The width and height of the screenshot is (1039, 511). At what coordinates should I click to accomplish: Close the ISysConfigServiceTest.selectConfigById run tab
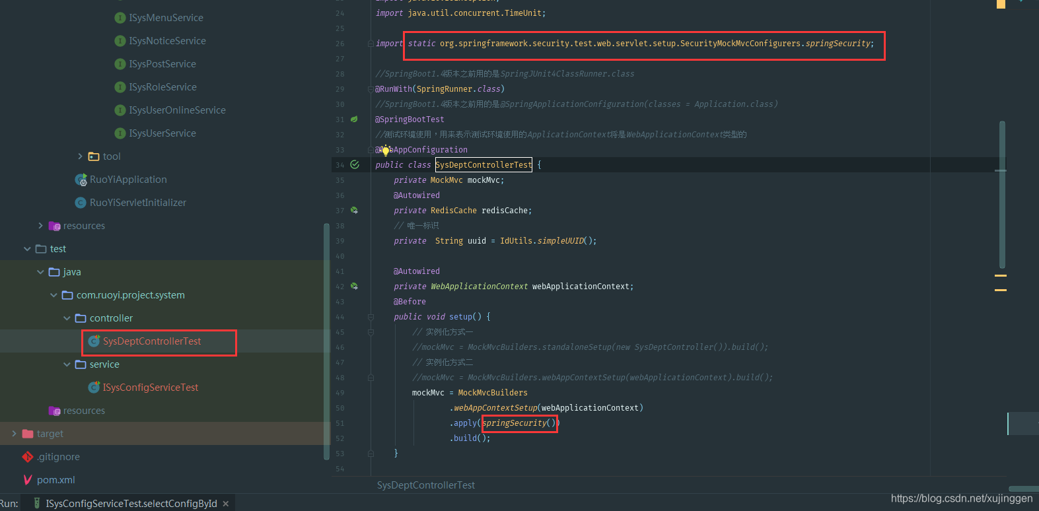(x=226, y=504)
